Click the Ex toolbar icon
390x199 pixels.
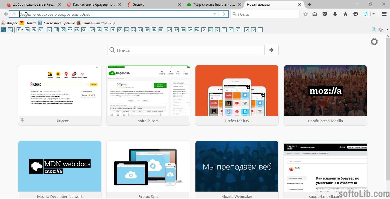point(183,30)
